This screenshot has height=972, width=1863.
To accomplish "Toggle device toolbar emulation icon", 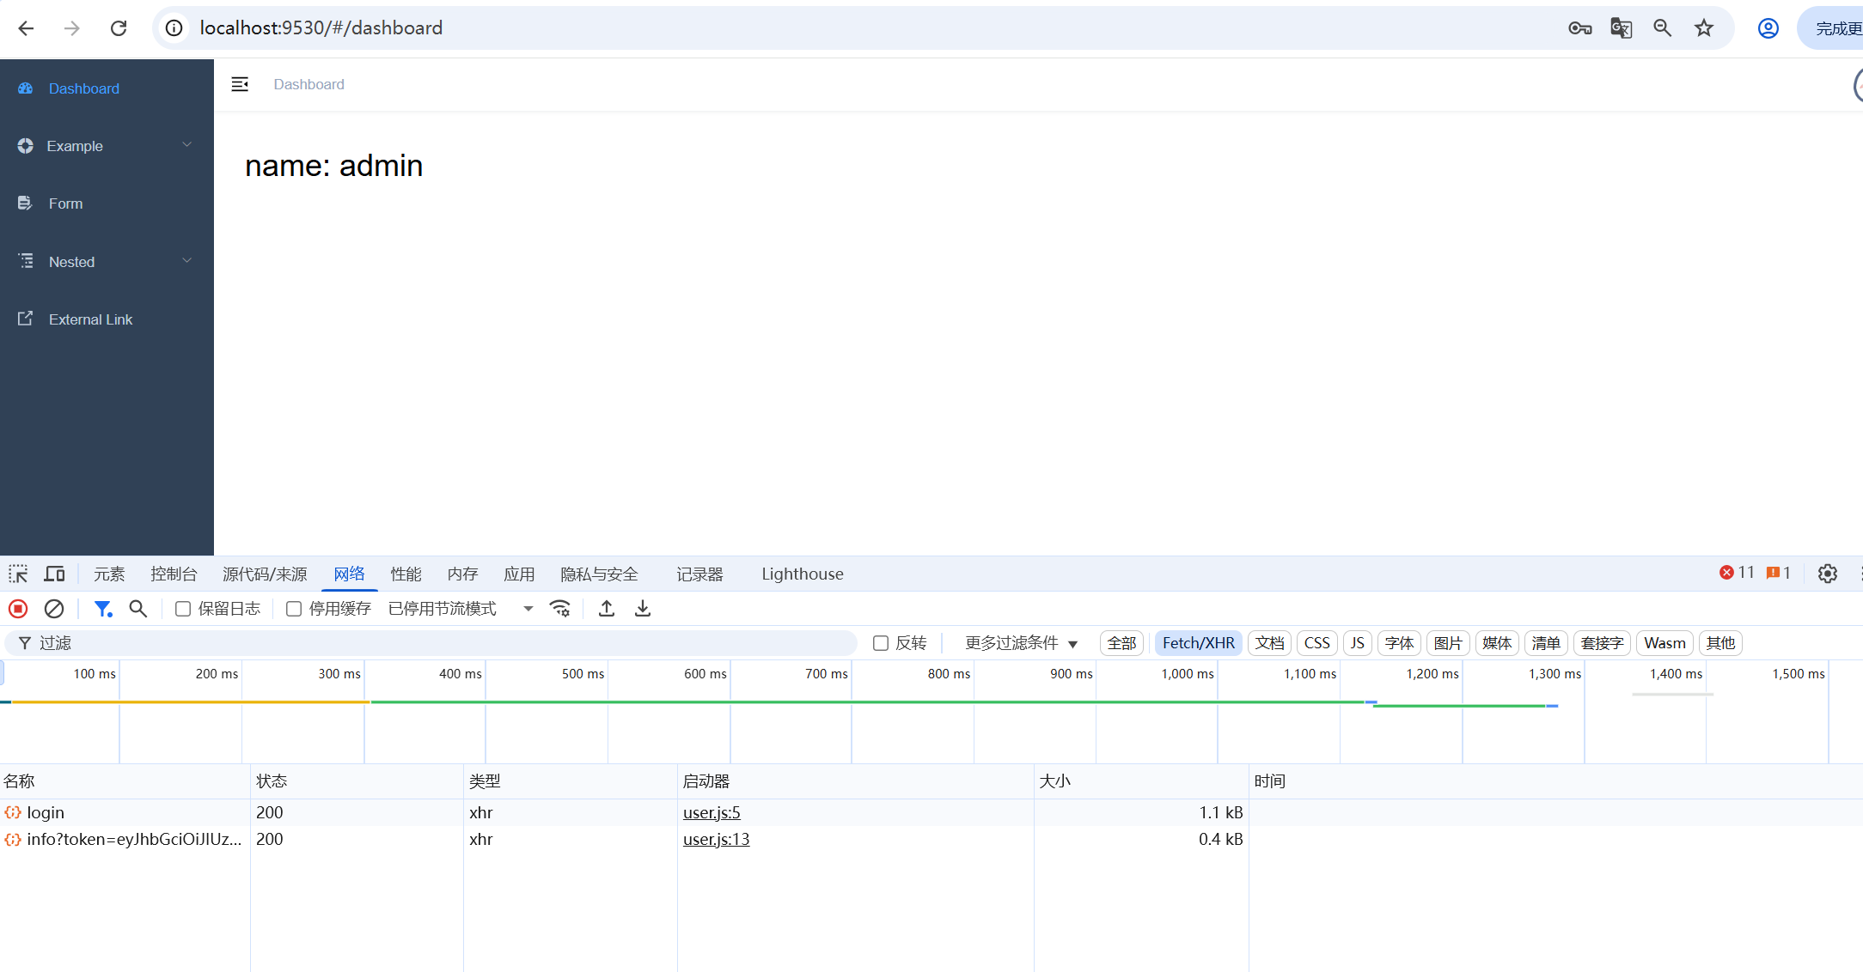I will tap(55, 574).
